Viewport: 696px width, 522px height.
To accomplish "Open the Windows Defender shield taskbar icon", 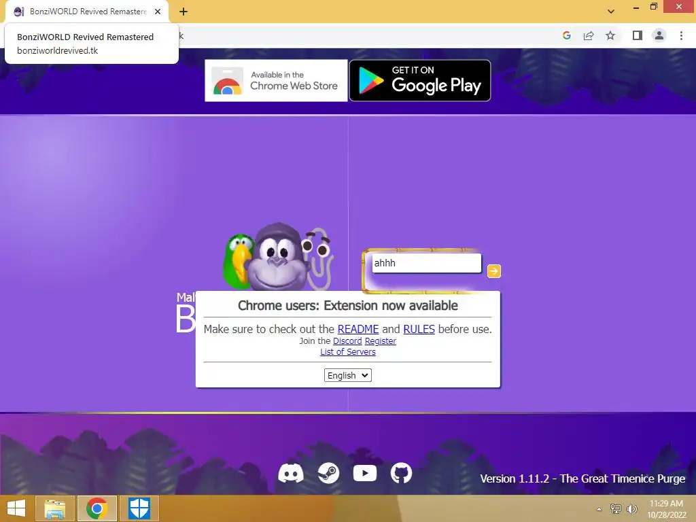I will point(139,508).
